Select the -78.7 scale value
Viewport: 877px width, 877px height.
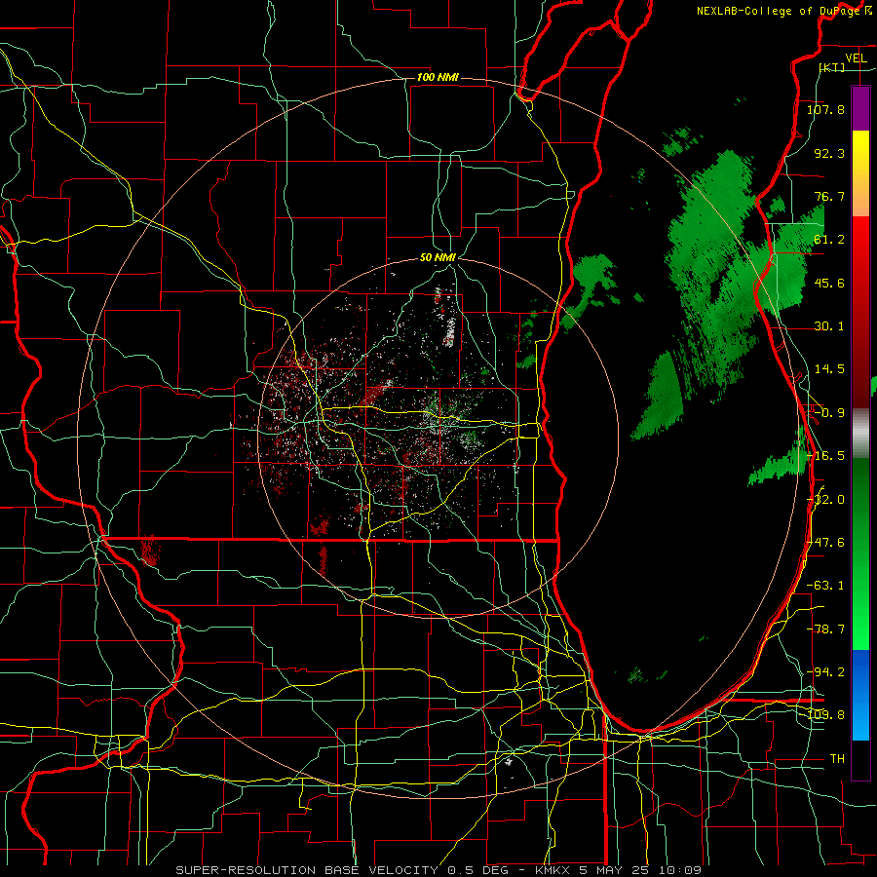click(825, 629)
